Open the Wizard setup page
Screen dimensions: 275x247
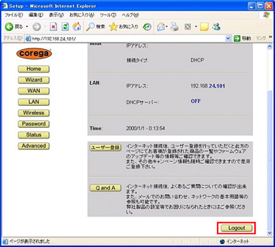pos(34,80)
